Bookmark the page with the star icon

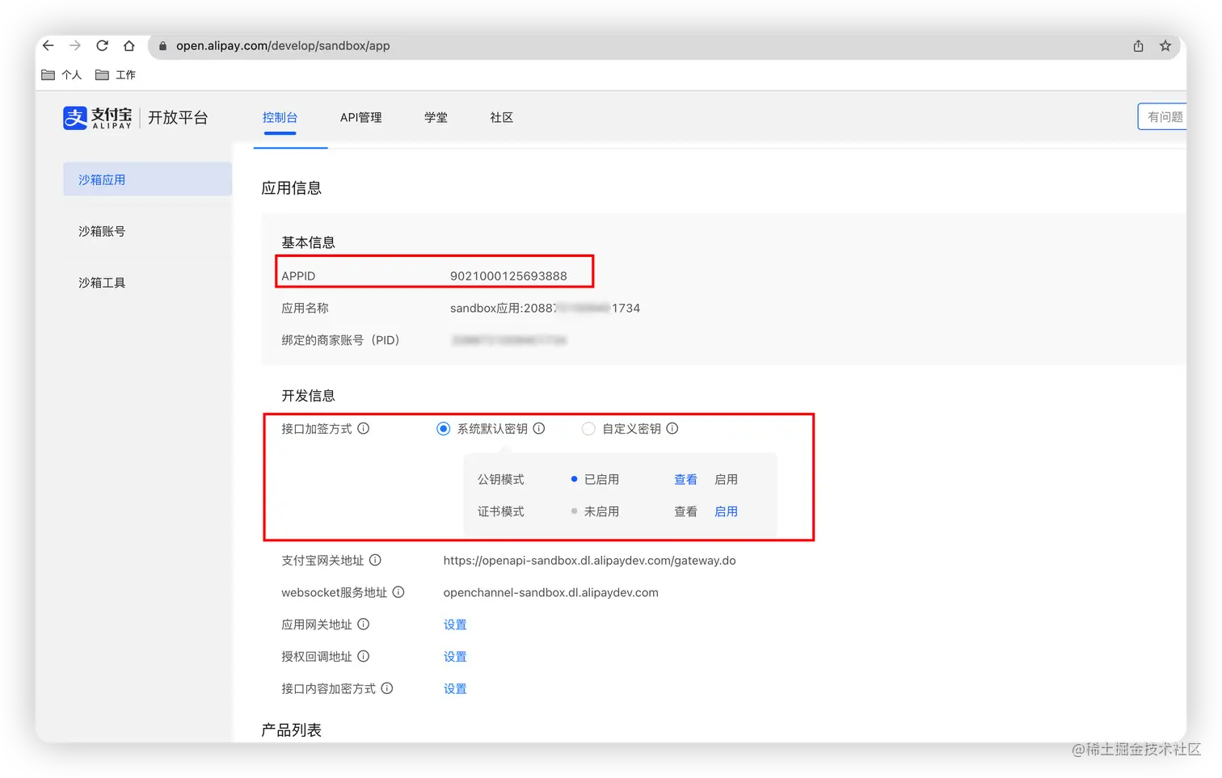pyautogui.click(x=1165, y=46)
